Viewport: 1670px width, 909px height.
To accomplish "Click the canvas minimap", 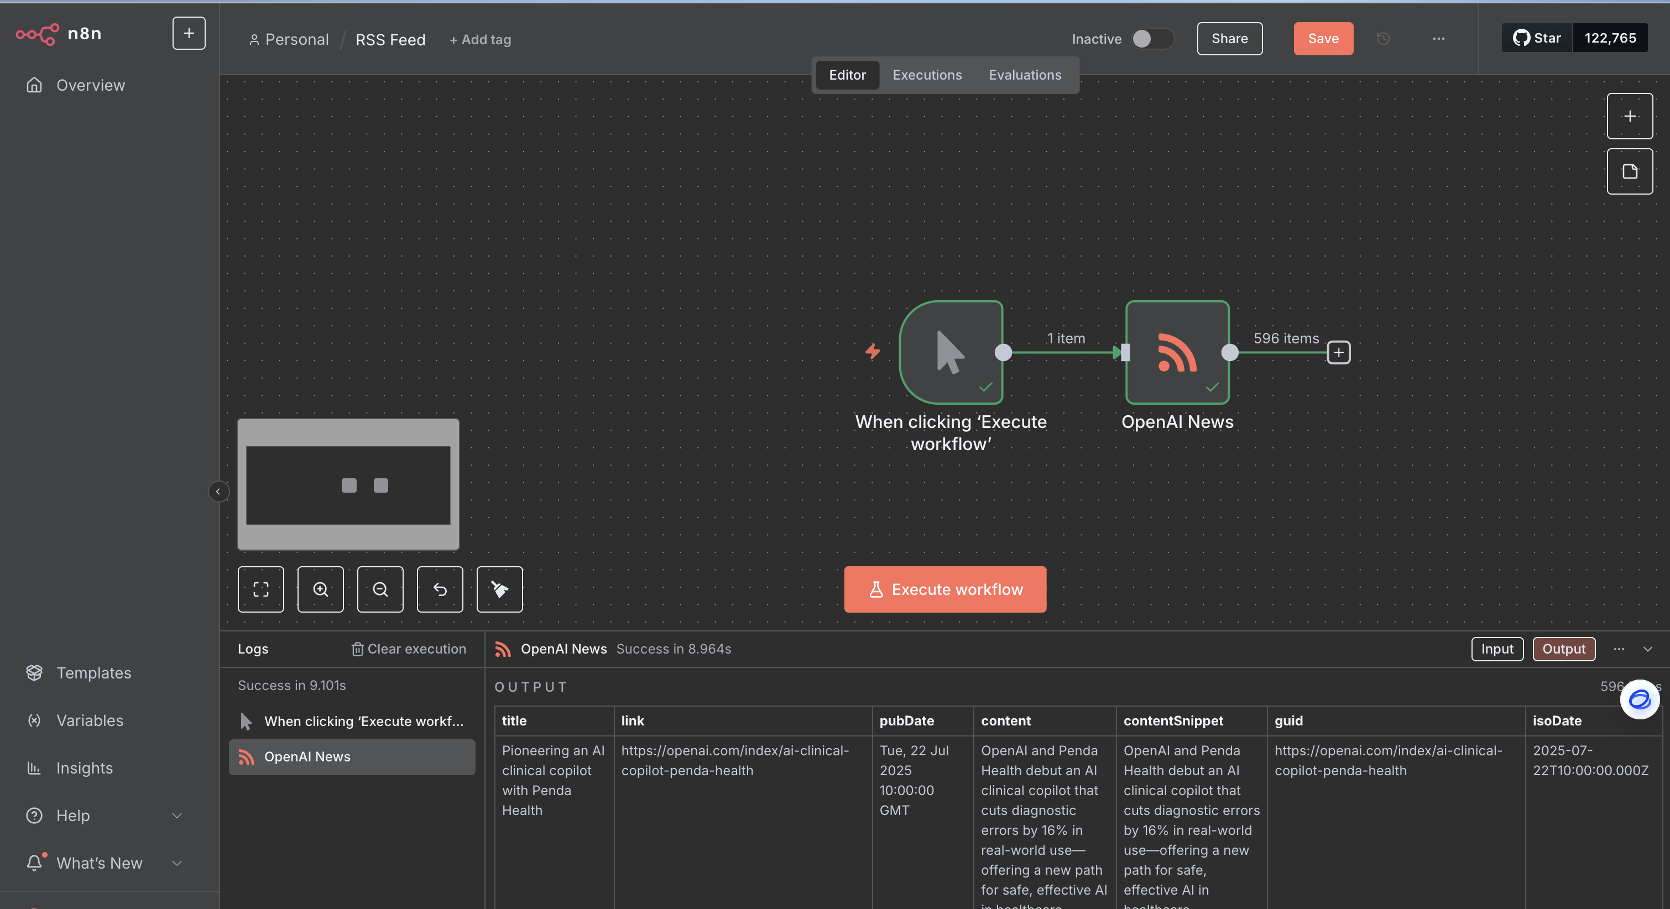I will pos(348,484).
